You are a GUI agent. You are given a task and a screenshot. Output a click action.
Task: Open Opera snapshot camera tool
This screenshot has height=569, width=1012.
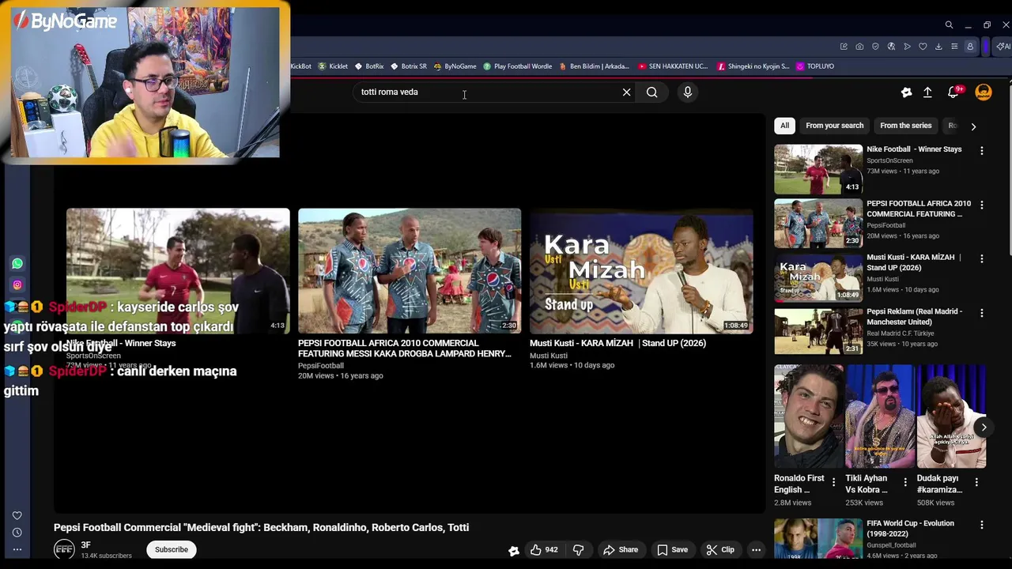point(859,47)
